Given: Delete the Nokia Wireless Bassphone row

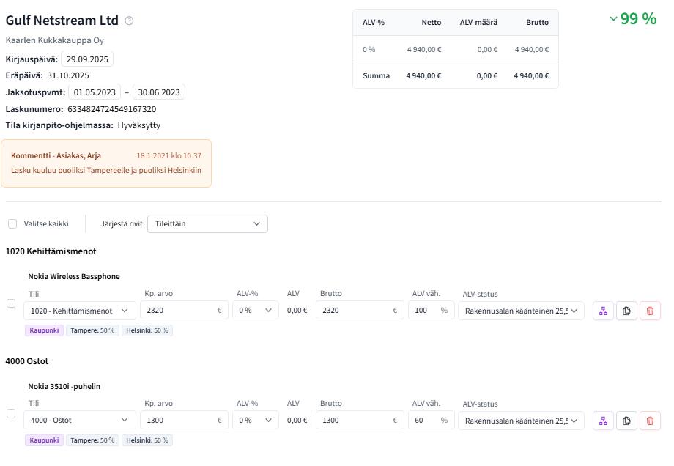Looking at the screenshot, I should point(650,311).
